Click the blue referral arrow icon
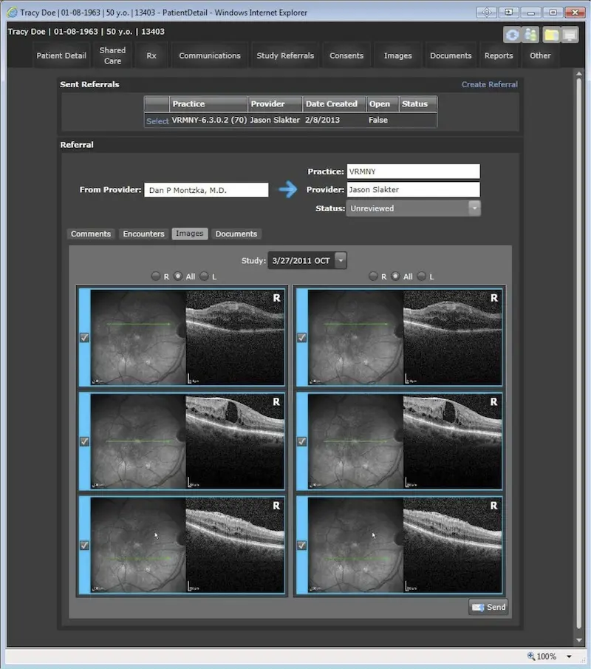 [287, 189]
